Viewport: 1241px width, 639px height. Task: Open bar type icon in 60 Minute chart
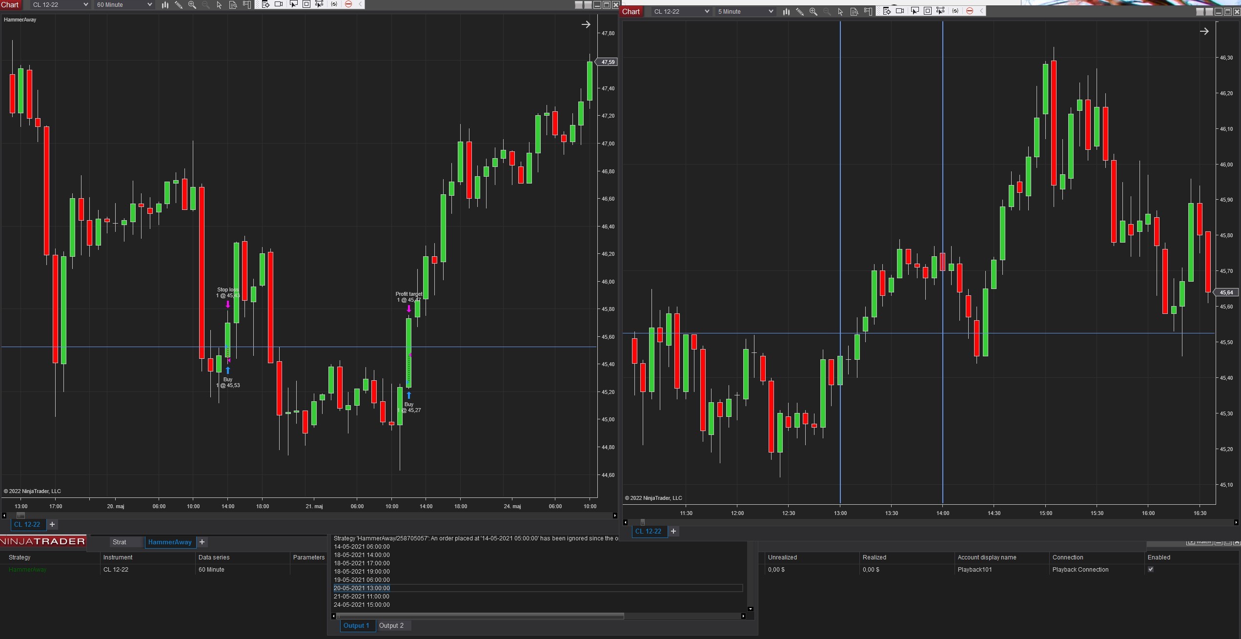point(165,5)
